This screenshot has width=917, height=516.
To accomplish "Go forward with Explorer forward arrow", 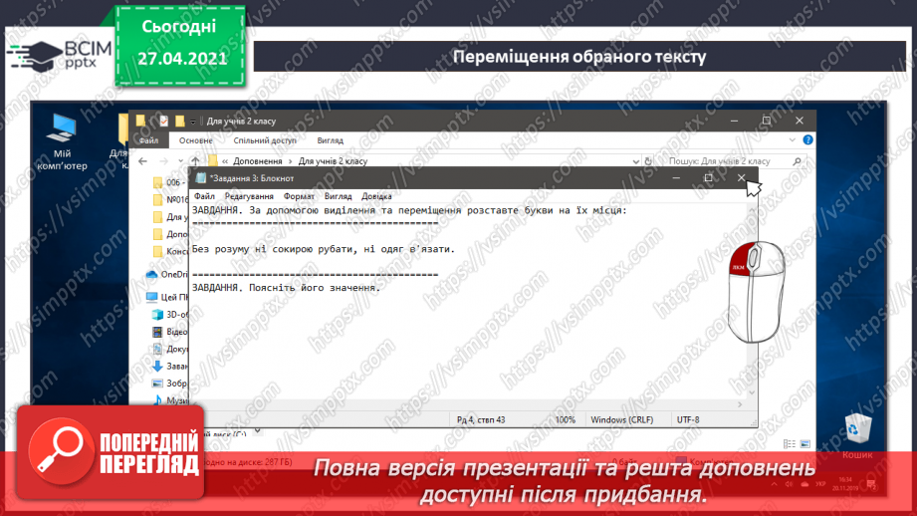I will pyautogui.click(x=163, y=161).
